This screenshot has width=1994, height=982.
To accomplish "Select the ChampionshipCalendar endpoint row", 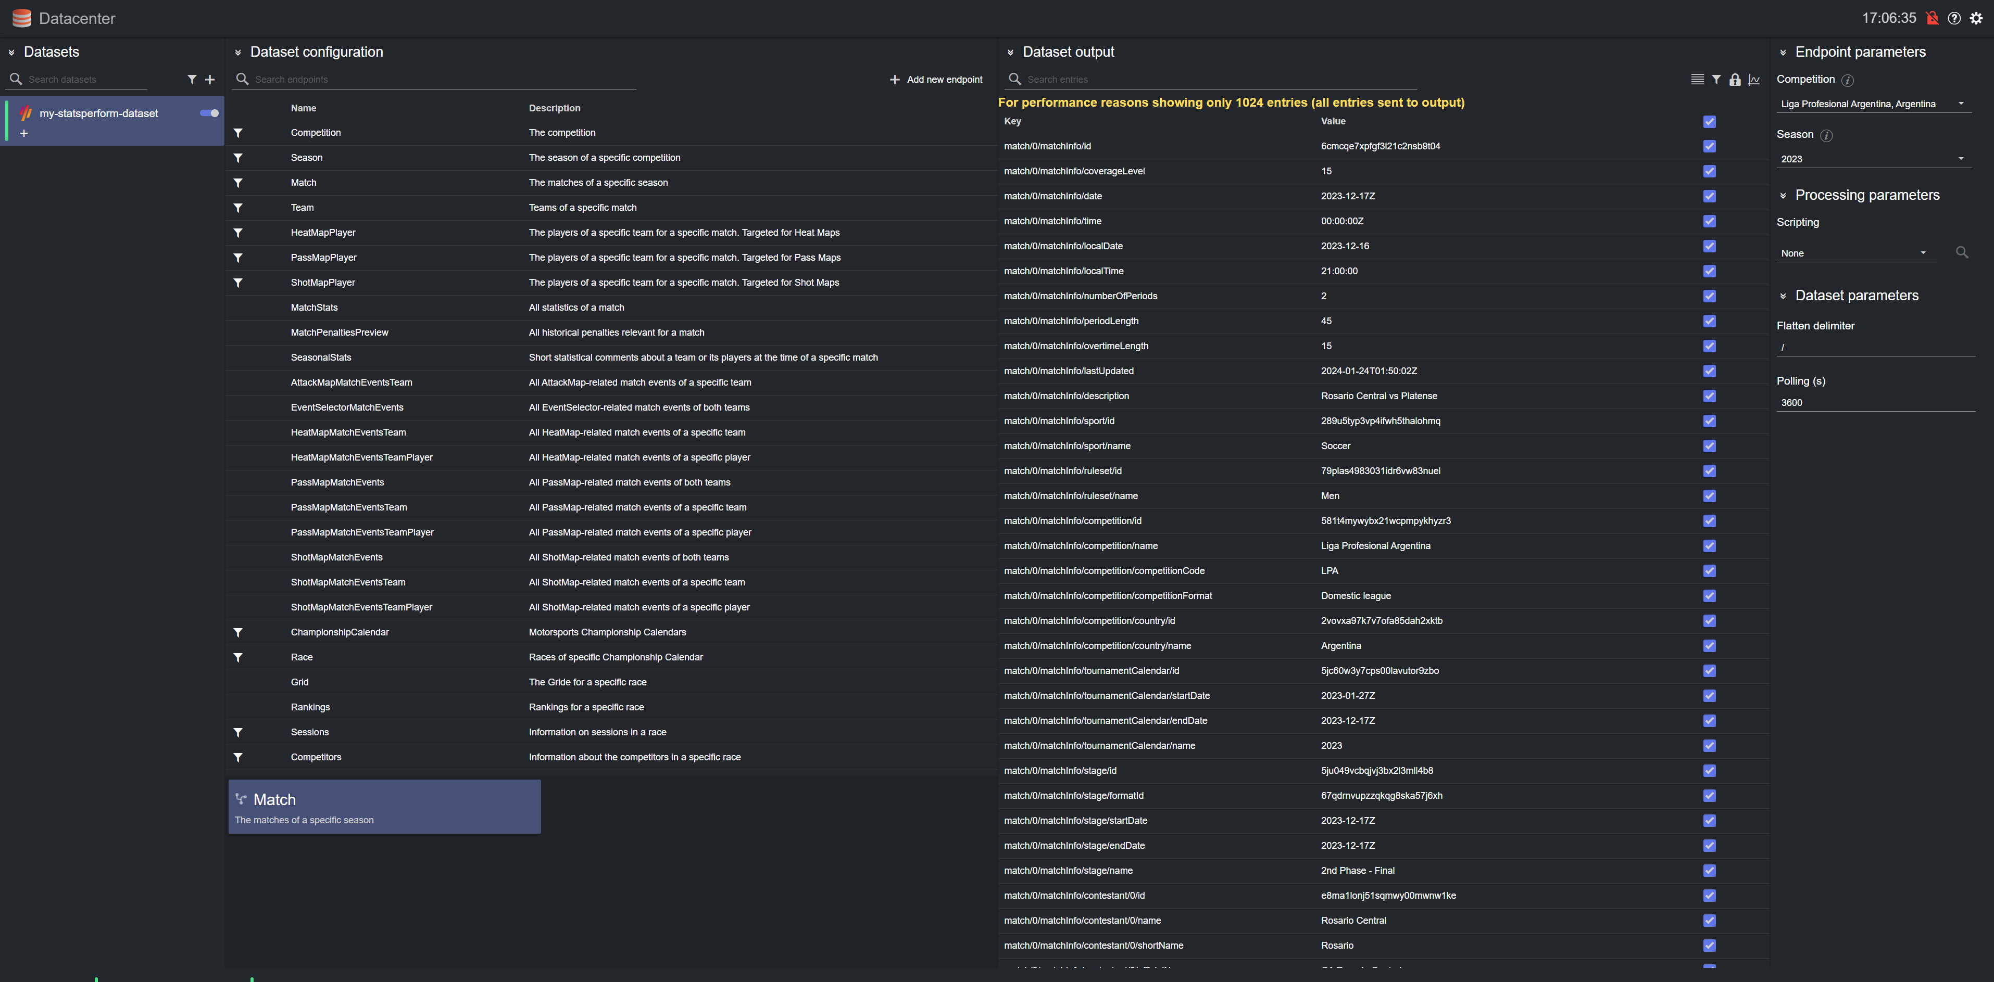I will (340, 632).
